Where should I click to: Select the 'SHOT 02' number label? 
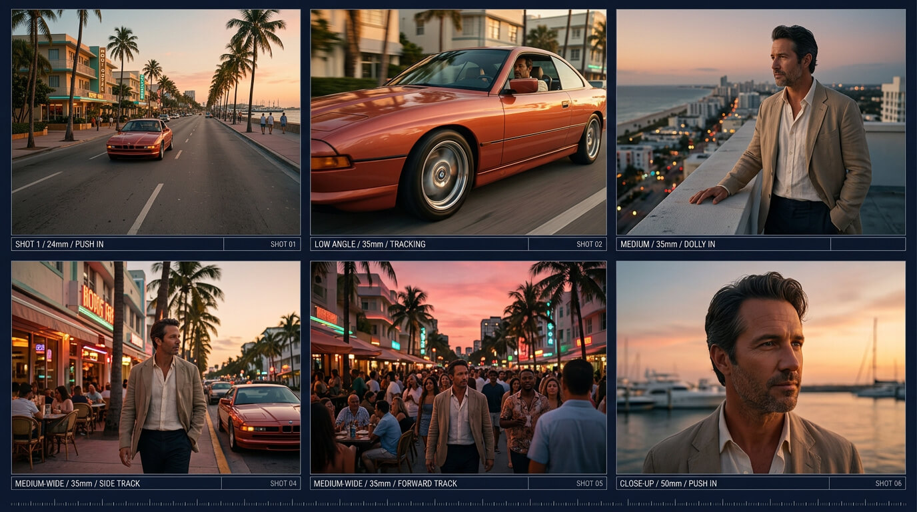pos(589,244)
